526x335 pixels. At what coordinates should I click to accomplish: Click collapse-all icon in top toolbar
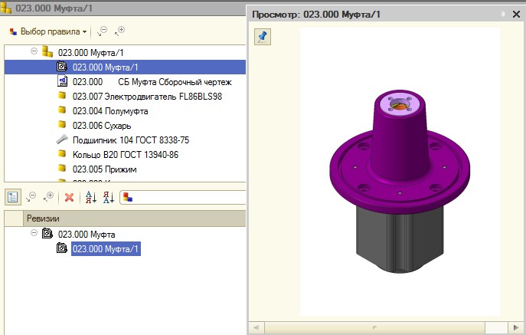[x=103, y=31]
